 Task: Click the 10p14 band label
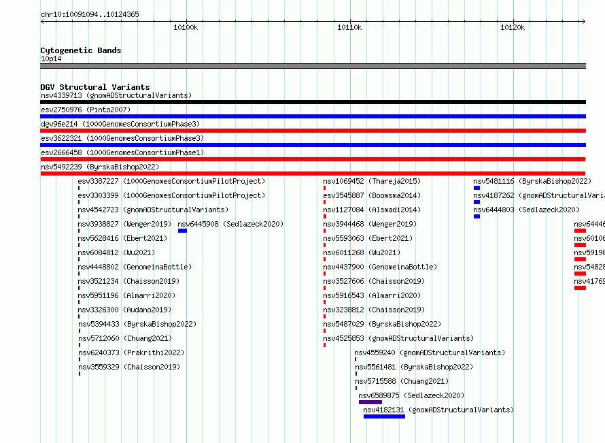point(51,59)
